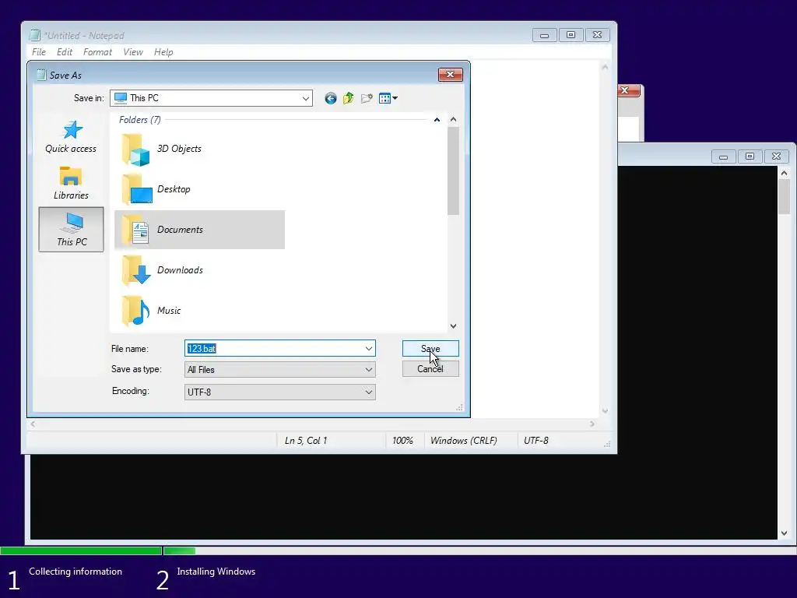The height and width of the screenshot is (598, 797).
Task: Click the Cancel button
Action: pyautogui.click(x=430, y=368)
